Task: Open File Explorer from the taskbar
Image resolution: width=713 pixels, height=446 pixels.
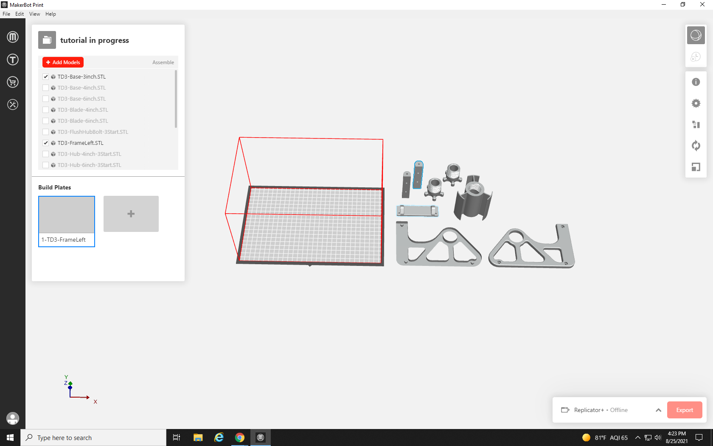Action: pos(198,438)
